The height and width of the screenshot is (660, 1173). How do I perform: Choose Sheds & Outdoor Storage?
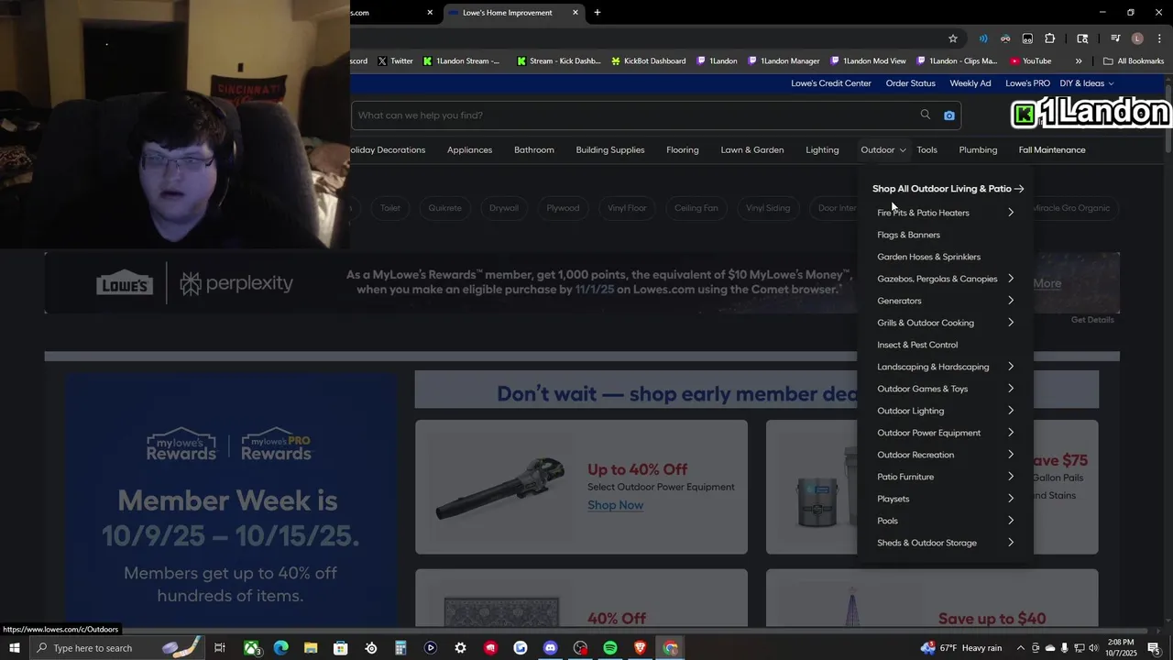click(x=926, y=543)
